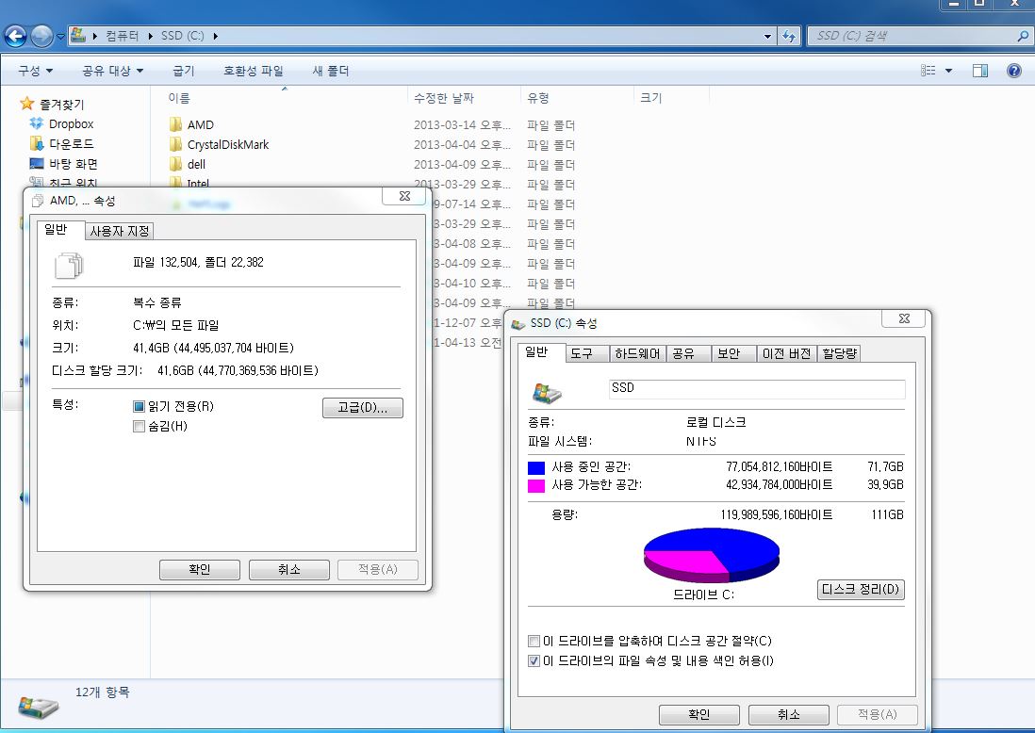Click the SSD title bar drive icon
Screen dimensions: 1035x733
[x=518, y=323]
